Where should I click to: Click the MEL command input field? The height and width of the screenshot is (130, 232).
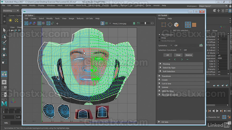pyautogui.click(x=16, y=123)
